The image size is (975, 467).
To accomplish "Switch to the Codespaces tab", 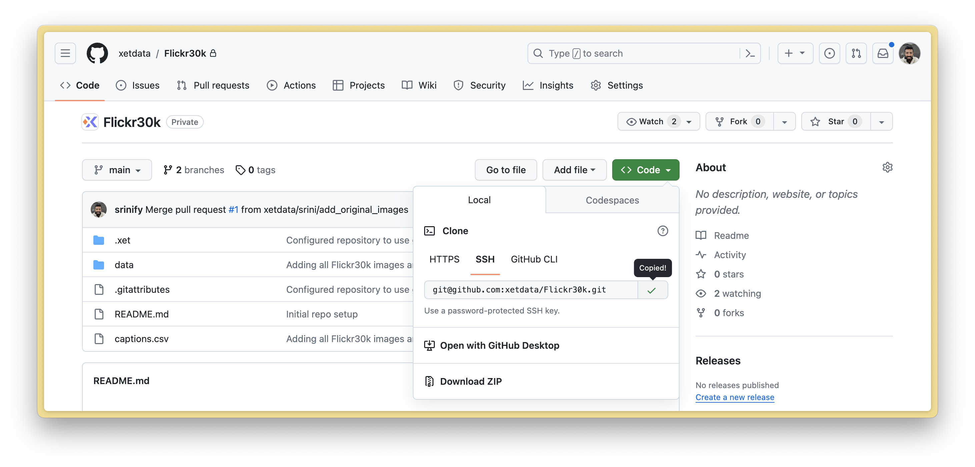I will (x=612, y=200).
